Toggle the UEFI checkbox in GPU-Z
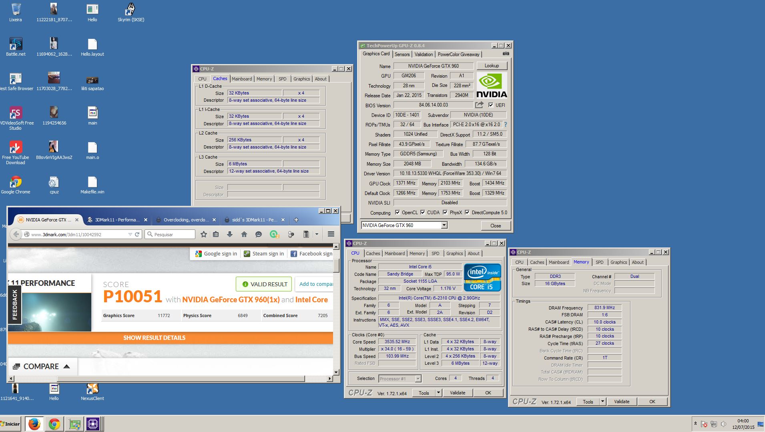The width and height of the screenshot is (765, 432). click(491, 105)
